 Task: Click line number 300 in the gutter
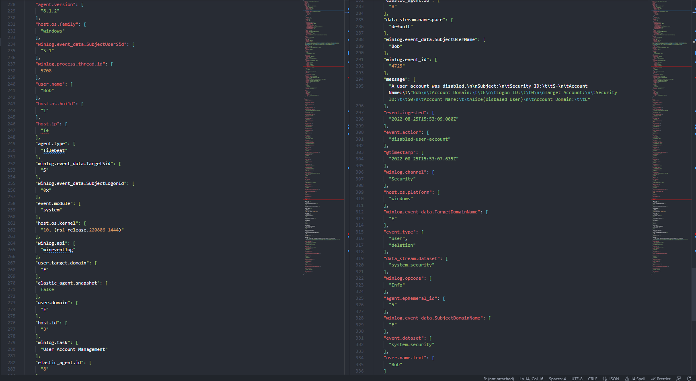(359, 133)
